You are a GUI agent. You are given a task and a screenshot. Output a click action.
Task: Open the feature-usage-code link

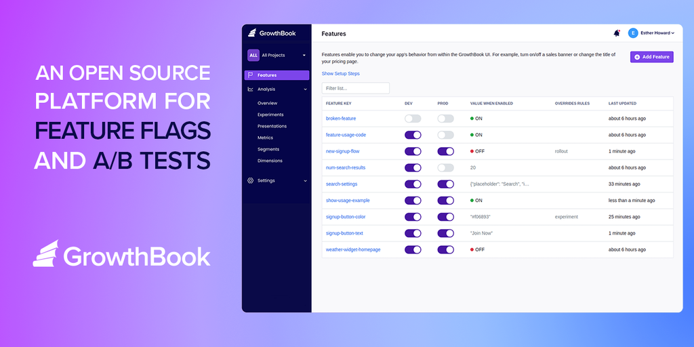click(x=346, y=135)
